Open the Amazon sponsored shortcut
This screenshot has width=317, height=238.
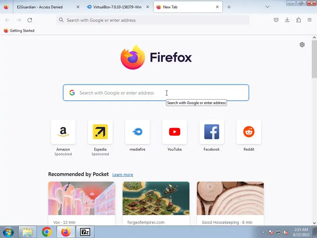coord(63,132)
